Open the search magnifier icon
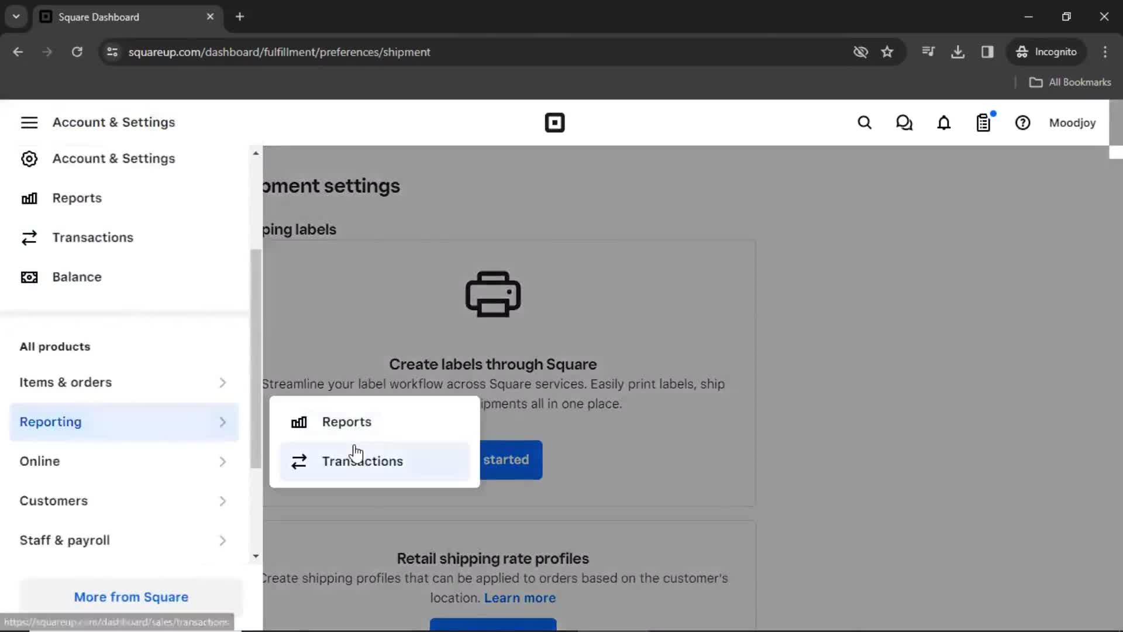 864,123
